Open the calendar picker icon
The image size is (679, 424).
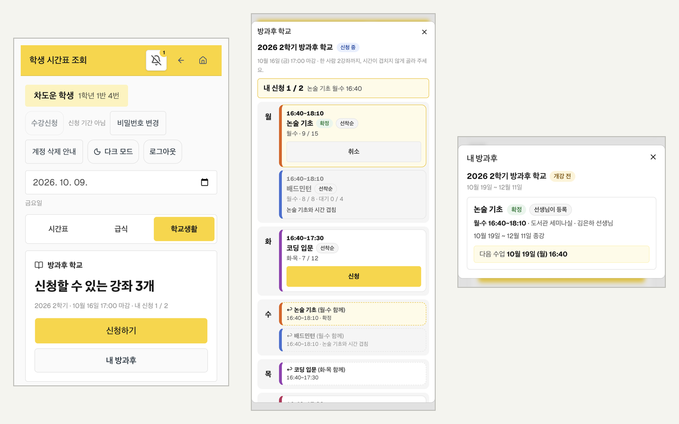(205, 182)
